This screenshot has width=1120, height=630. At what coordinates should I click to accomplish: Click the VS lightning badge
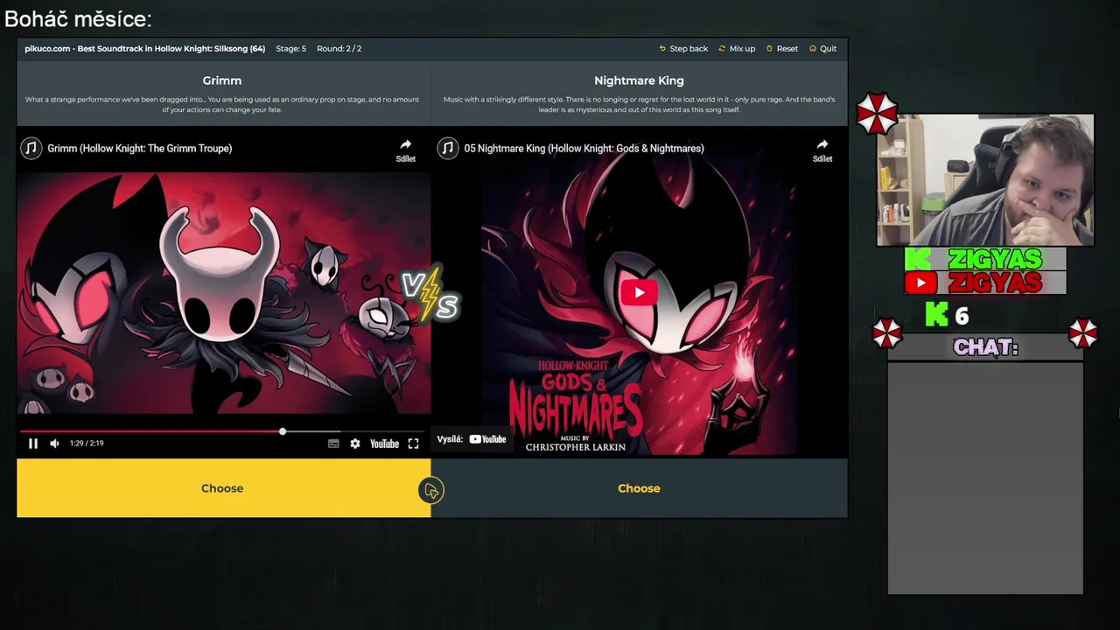[430, 296]
